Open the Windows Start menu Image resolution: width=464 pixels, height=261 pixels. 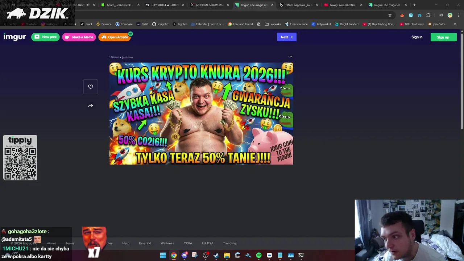[163, 255]
